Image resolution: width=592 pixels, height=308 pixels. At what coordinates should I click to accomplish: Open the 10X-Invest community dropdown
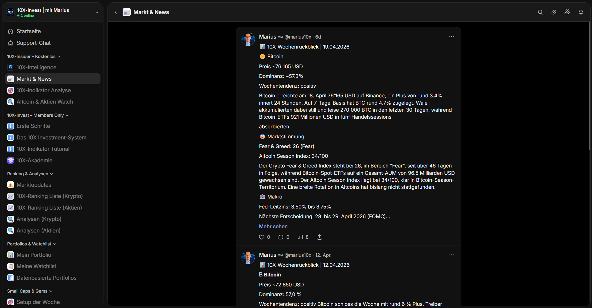coord(97,12)
